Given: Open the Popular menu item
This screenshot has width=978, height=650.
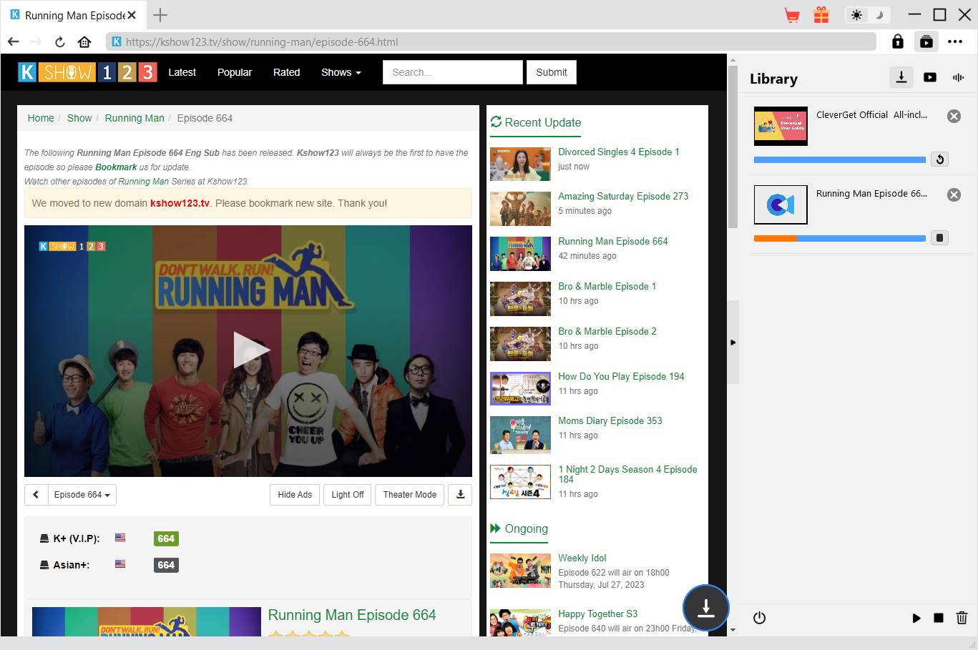Looking at the screenshot, I should point(235,72).
